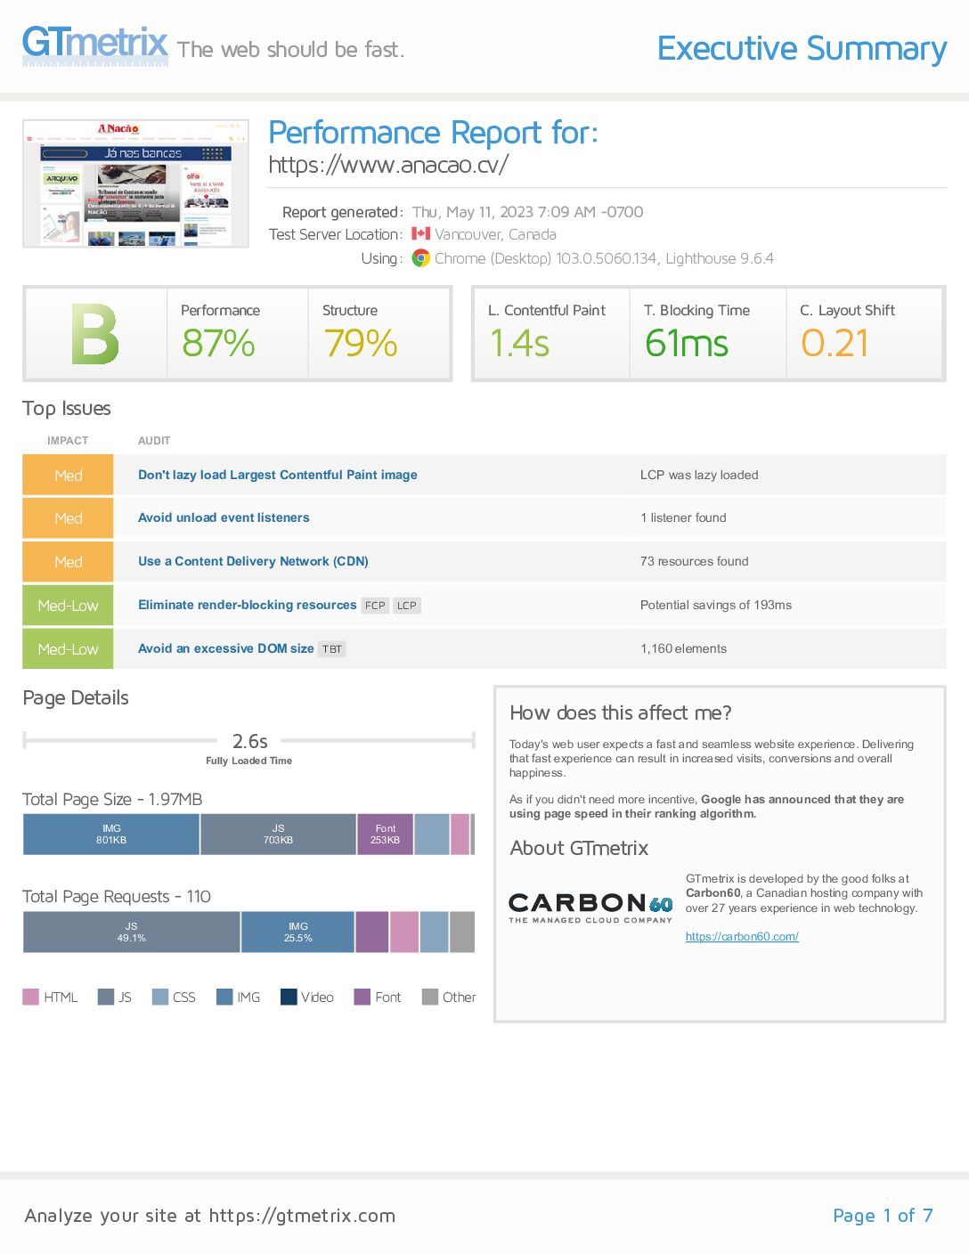Click the Video legend color swatch
This screenshot has height=1254, width=969.
(x=289, y=997)
